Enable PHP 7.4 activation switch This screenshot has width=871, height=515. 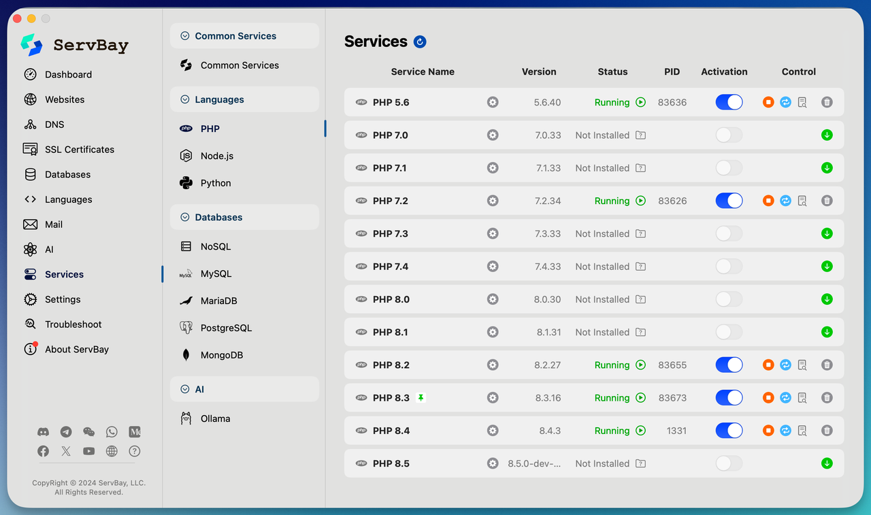pyautogui.click(x=729, y=267)
